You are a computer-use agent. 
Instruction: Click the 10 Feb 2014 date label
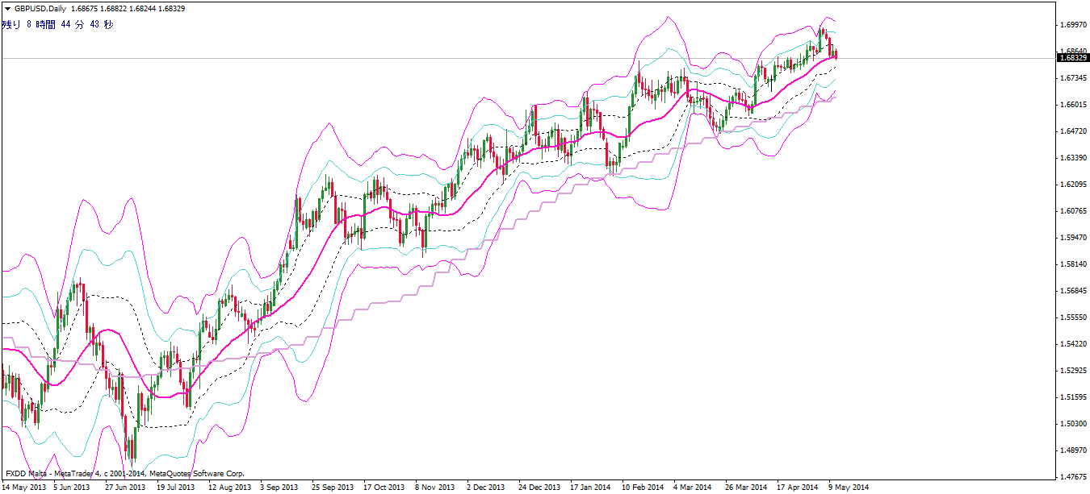[x=643, y=488]
